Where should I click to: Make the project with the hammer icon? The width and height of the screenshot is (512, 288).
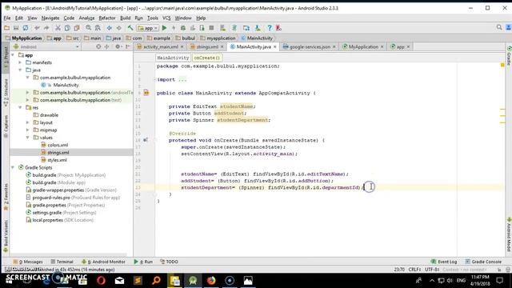[x=130, y=28]
